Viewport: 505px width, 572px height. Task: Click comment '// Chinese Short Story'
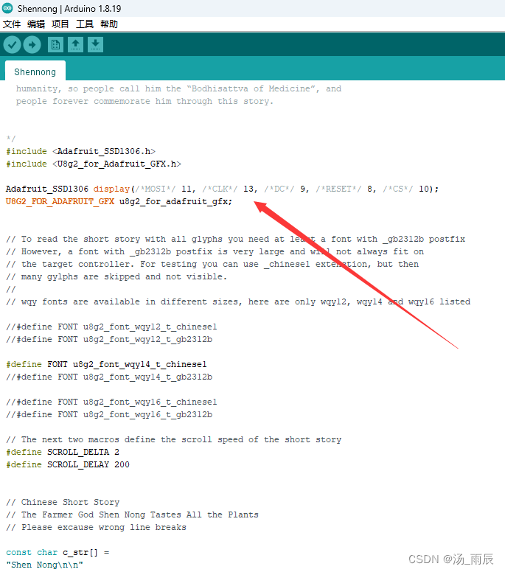[x=63, y=502]
